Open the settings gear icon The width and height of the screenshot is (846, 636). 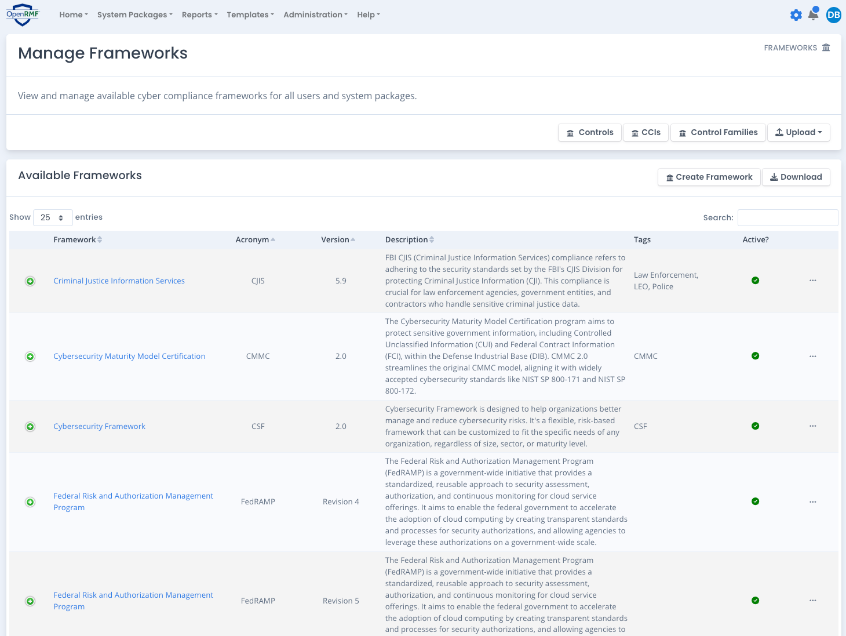pyautogui.click(x=796, y=15)
